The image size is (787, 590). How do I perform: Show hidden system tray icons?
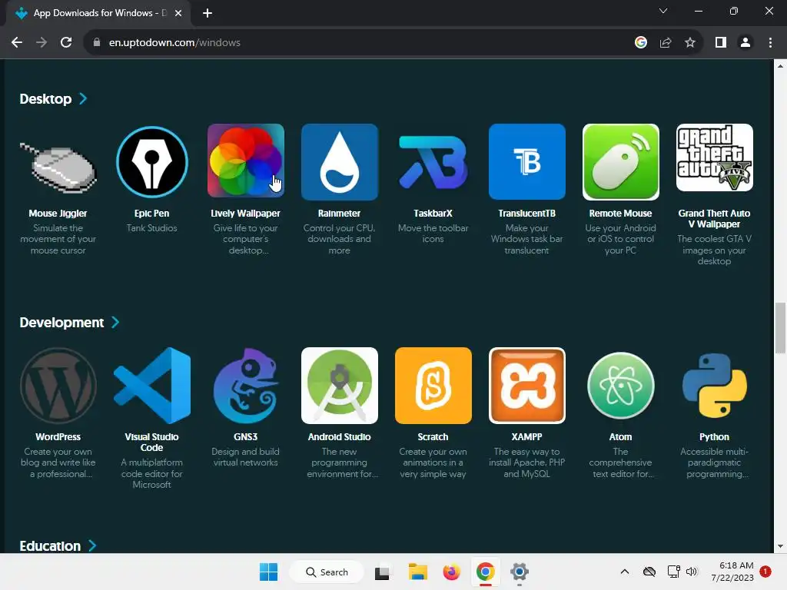(624, 572)
